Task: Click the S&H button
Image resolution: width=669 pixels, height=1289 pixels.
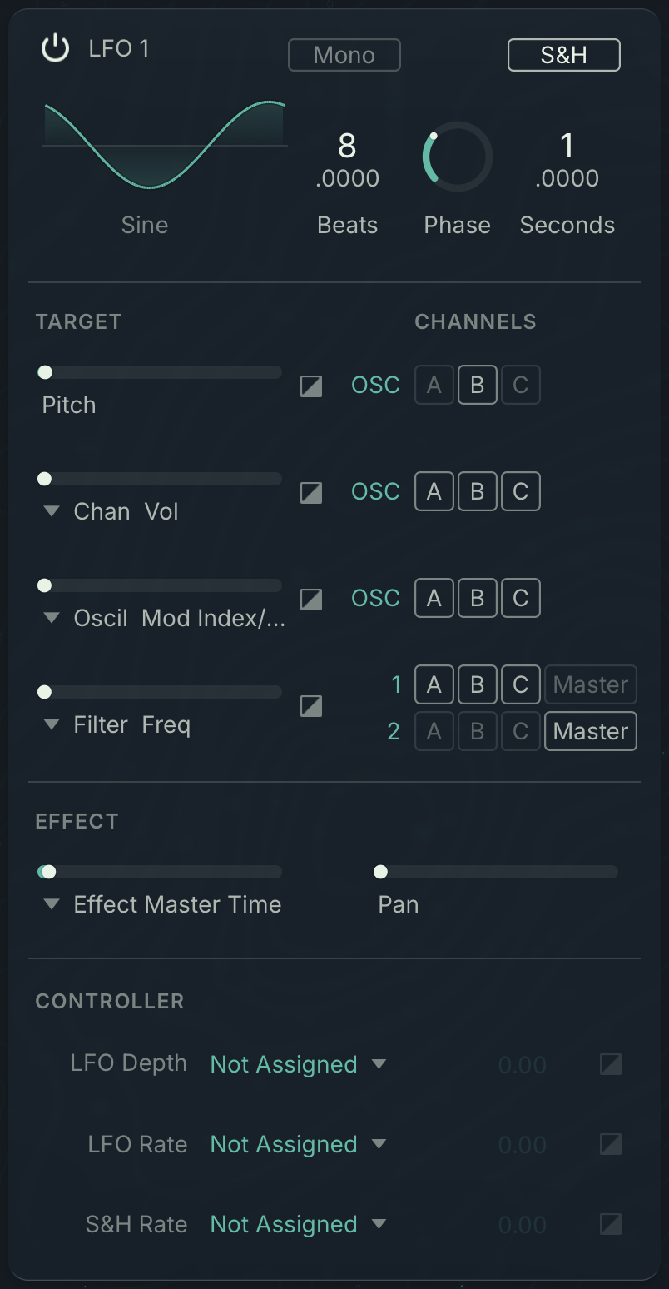Action: (563, 55)
